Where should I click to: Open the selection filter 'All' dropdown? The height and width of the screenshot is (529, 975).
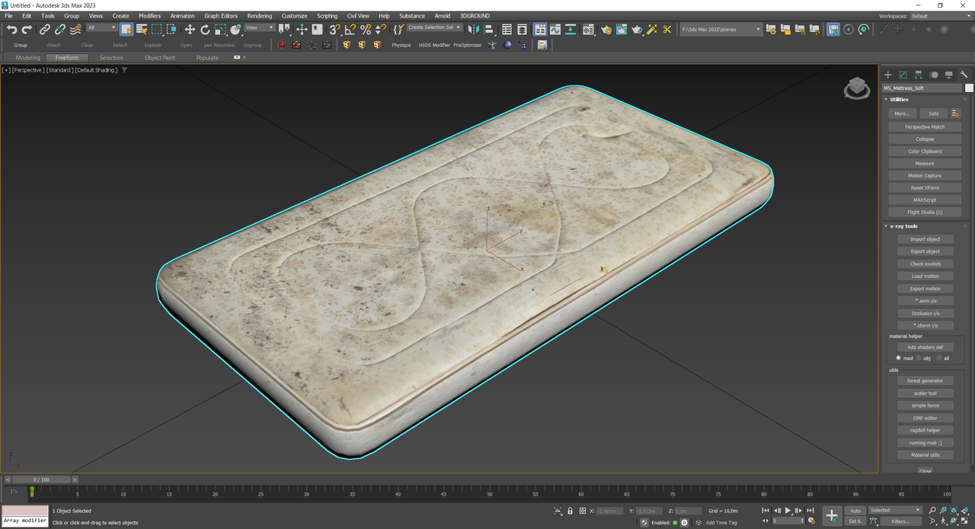point(101,28)
